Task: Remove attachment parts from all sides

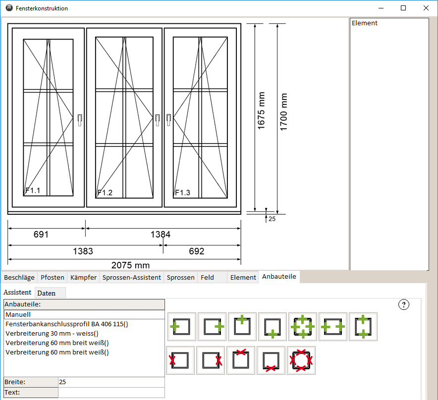Action: [x=301, y=360]
